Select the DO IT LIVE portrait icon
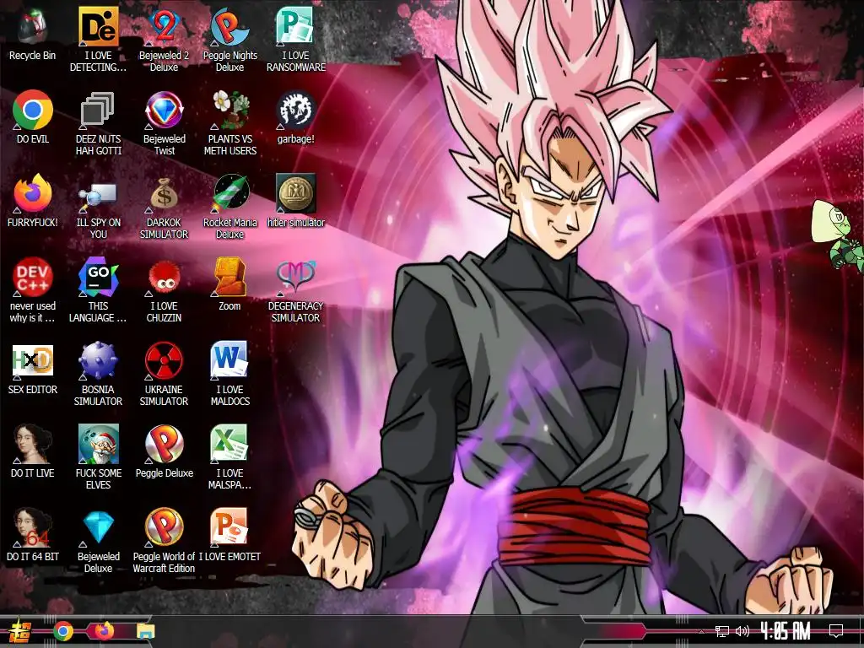Screen dimensions: 864x648 pyautogui.click(x=33, y=444)
